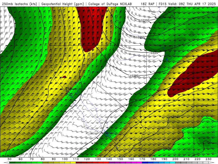Click the 10380 height contour label
The image size is (218, 164).
pos(134,76)
